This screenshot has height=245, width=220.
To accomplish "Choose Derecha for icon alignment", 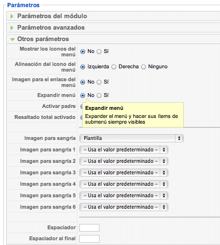I will 114,67.
